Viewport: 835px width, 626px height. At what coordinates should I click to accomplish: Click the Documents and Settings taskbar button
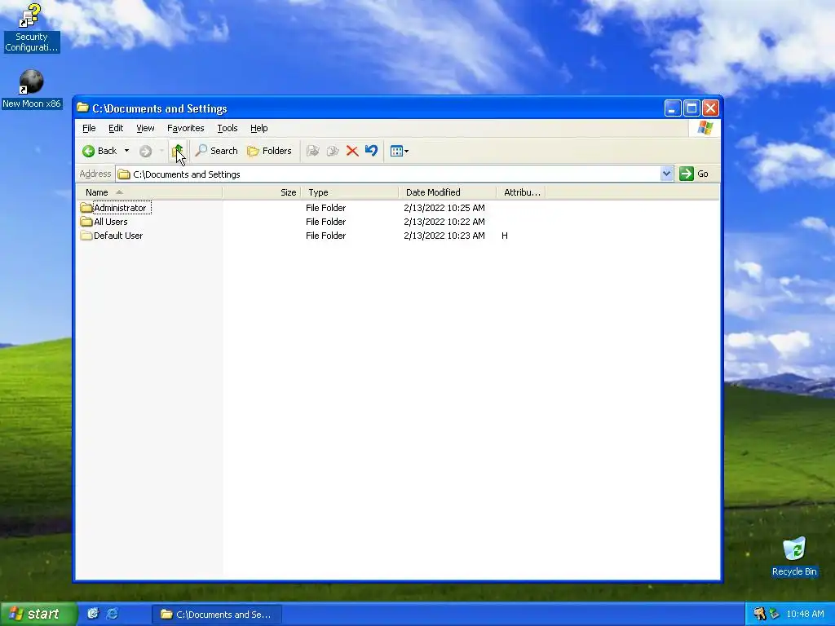pos(216,615)
